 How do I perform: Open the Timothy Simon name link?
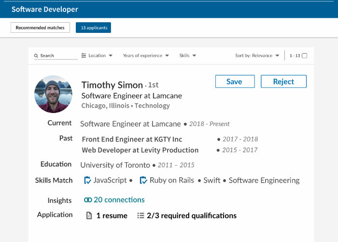[x=112, y=85]
